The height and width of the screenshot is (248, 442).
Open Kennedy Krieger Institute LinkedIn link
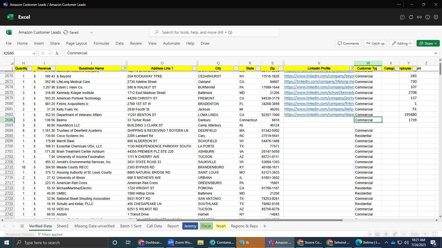[x=319, y=93]
